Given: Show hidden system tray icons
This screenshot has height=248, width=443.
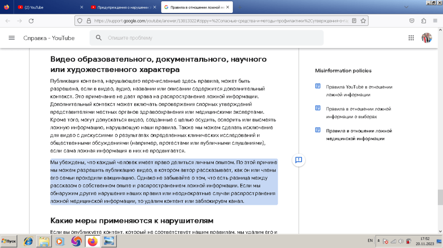Looking at the screenshot, I should (x=379, y=241).
